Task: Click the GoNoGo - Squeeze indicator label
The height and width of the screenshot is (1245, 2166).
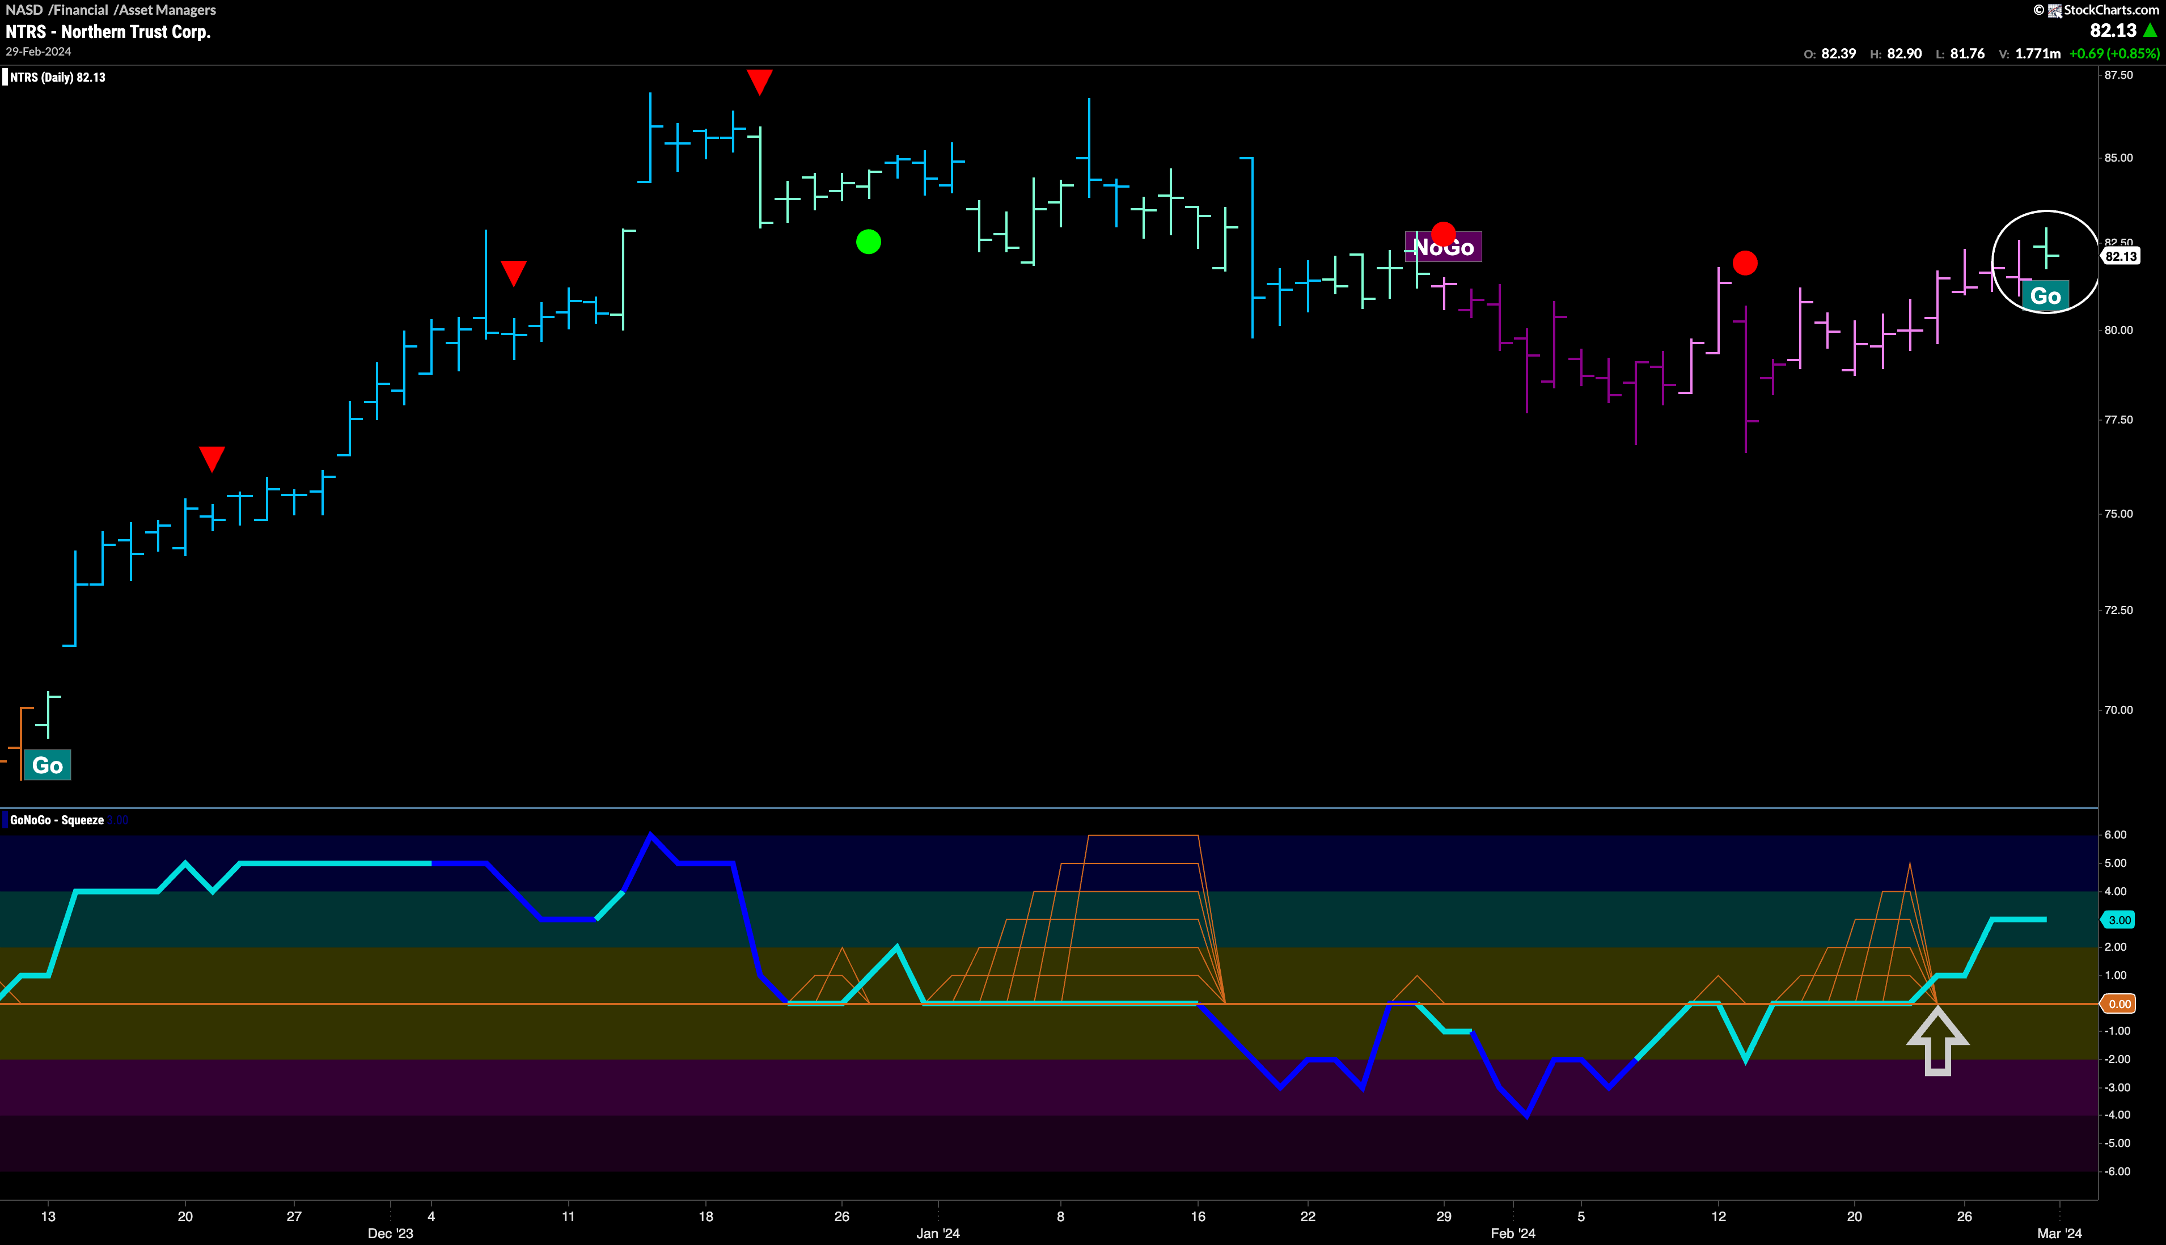Action: click(x=57, y=820)
